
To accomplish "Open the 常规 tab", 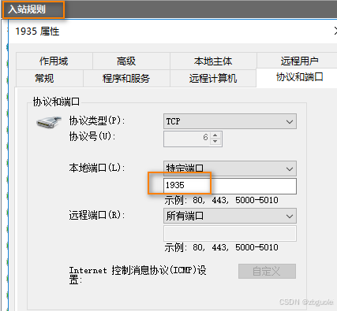I will click(x=50, y=78).
